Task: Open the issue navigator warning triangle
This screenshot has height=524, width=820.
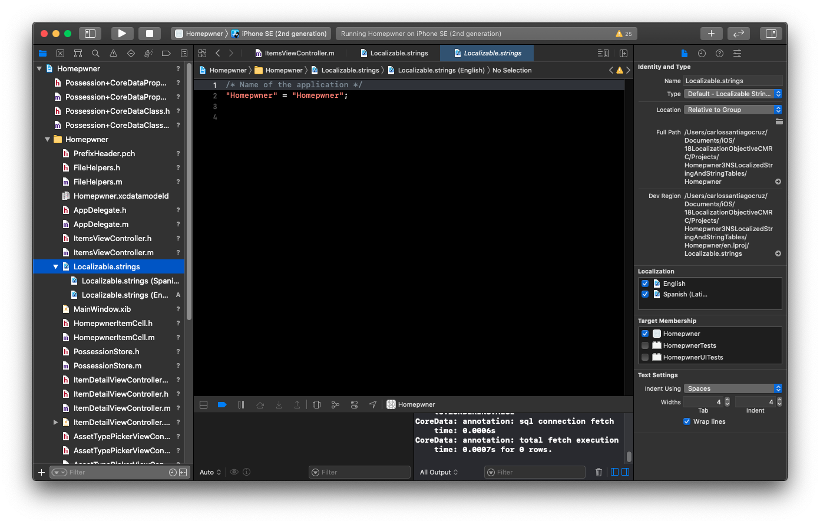Action: tap(113, 53)
